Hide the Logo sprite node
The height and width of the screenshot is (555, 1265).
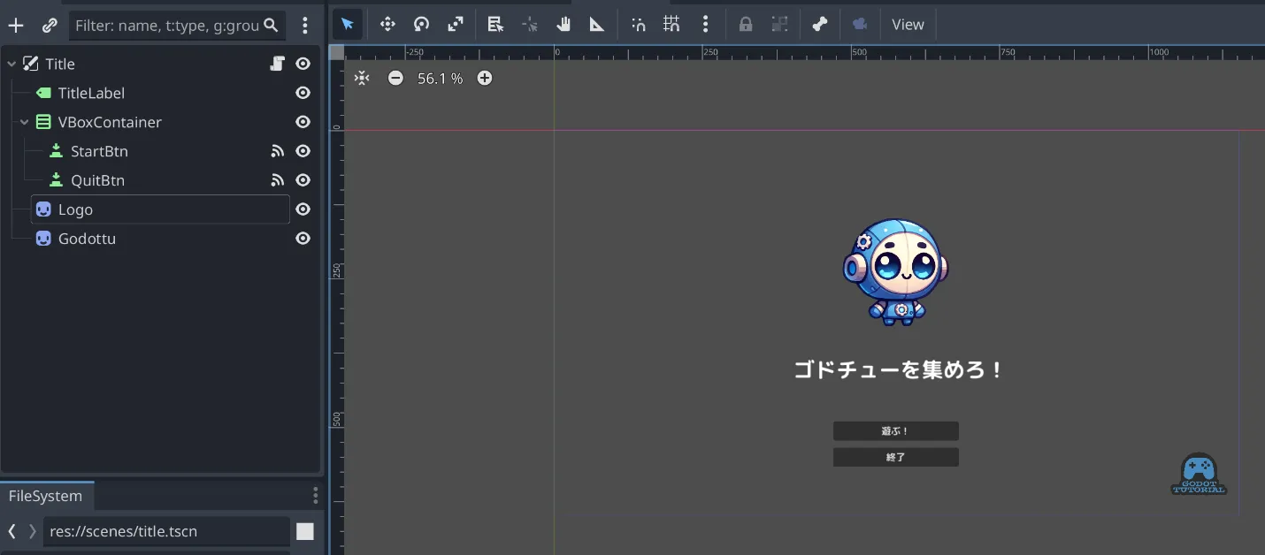point(303,209)
